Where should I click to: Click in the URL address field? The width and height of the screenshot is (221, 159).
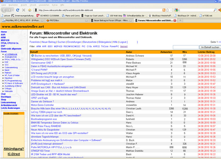[x=99, y=10]
